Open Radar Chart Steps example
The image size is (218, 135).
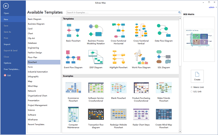[x=141, y=117]
